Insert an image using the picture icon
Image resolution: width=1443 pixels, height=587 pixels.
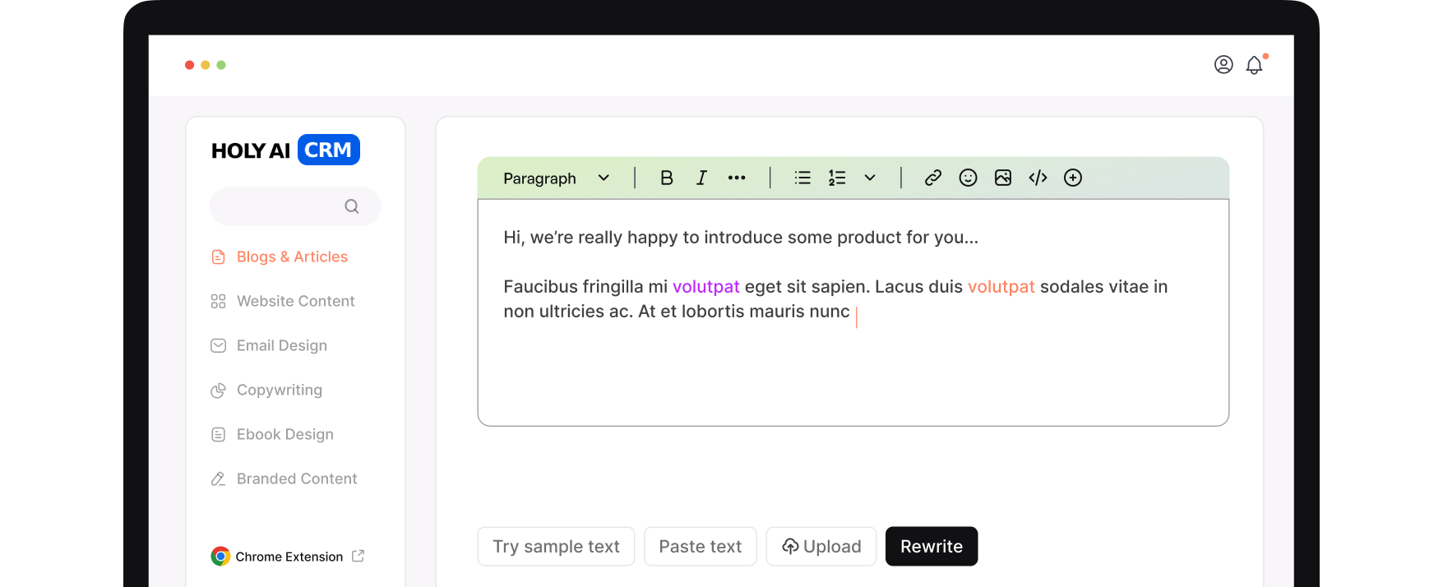(1002, 178)
